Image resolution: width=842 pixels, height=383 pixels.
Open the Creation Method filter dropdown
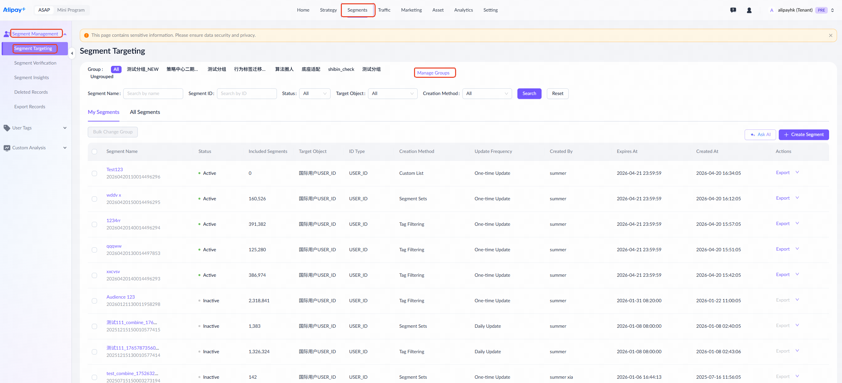point(487,94)
